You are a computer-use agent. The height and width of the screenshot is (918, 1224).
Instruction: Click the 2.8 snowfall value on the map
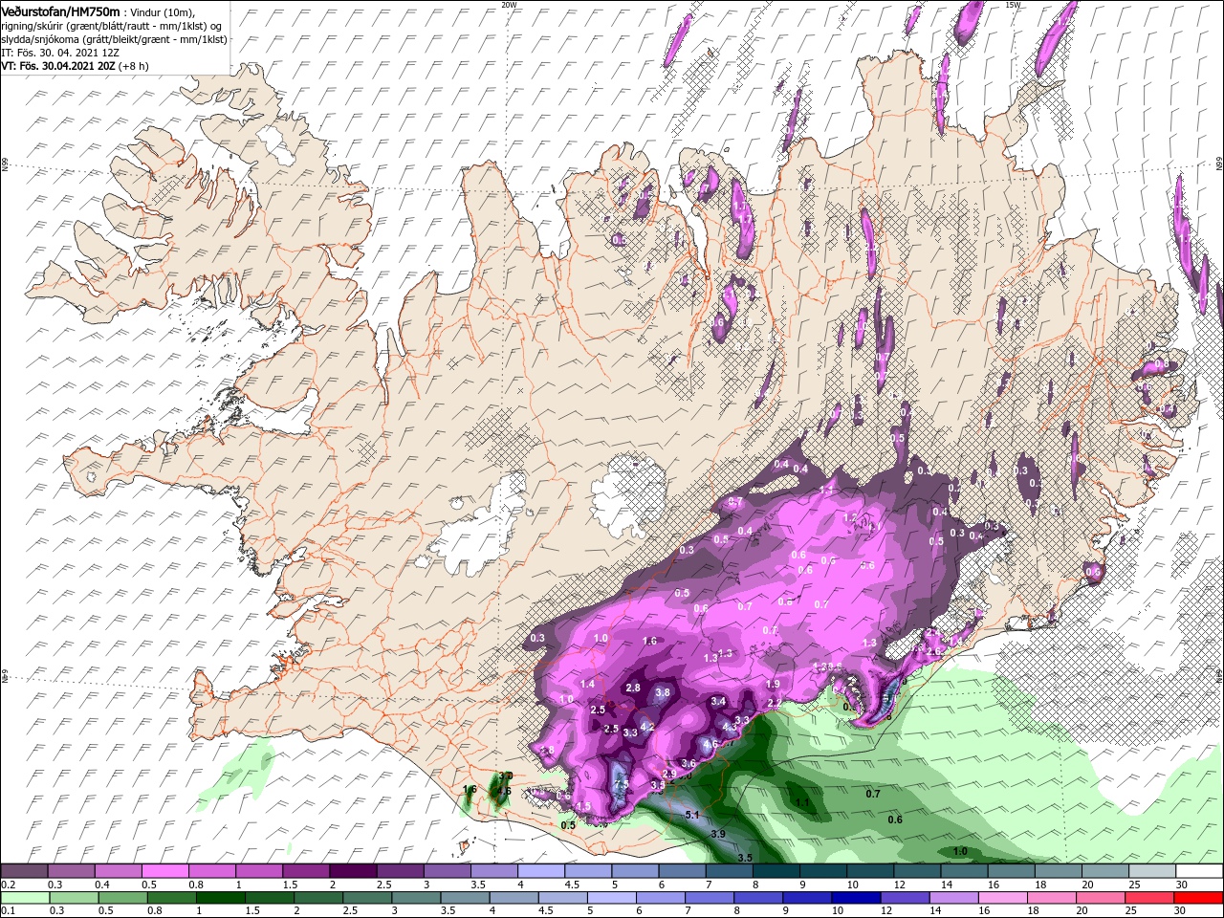coord(632,688)
